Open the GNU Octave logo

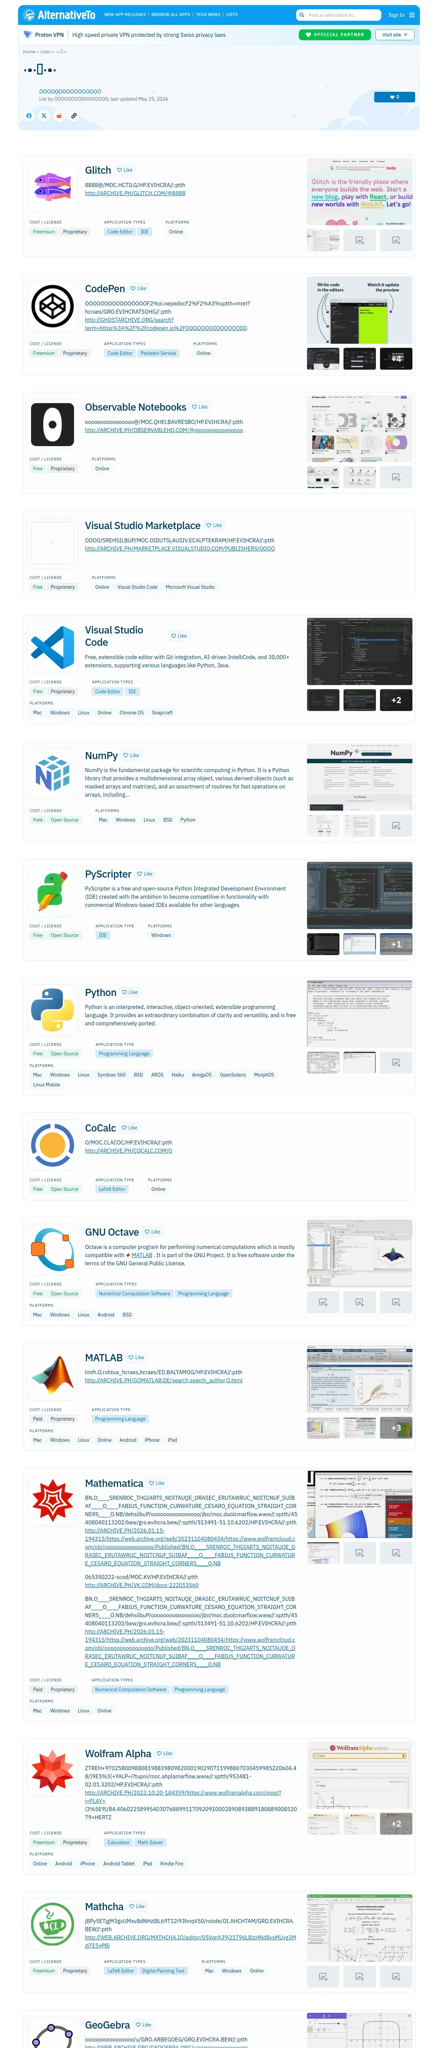click(x=53, y=1249)
